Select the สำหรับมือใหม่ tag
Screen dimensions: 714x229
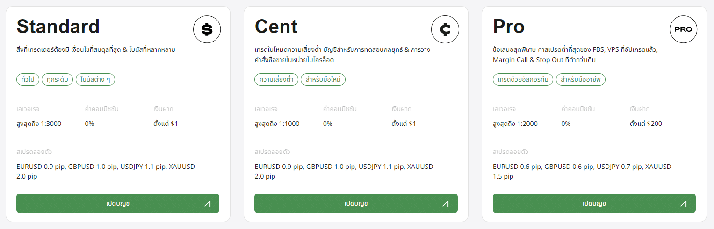[323, 80]
